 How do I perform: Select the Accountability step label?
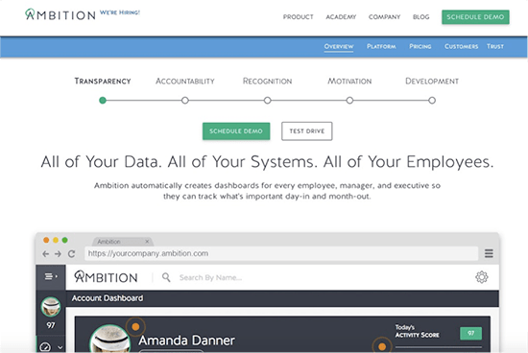point(185,82)
